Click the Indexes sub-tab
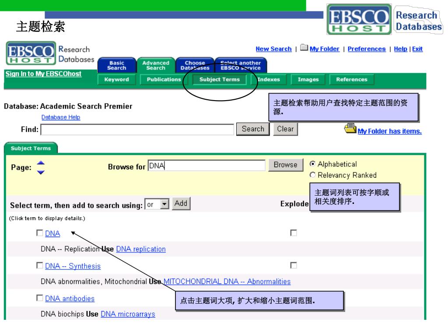Image resolution: width=448 pixels, height=336 pixels. point(269,80)
